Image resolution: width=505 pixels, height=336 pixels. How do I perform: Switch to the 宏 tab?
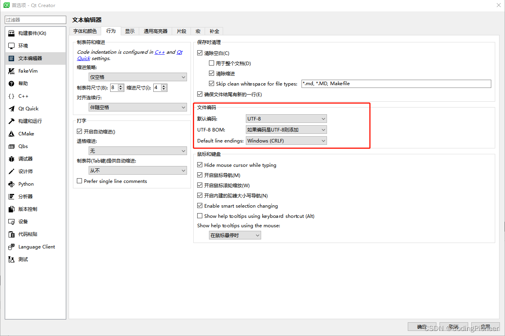tap(198, 31)
